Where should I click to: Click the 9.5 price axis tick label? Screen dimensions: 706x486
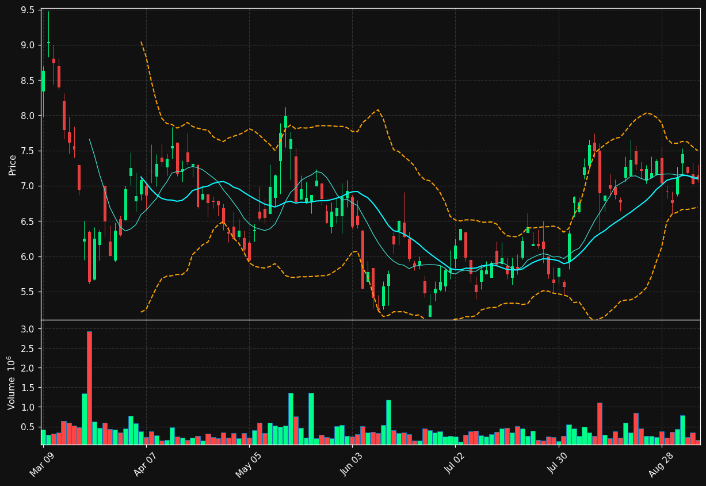coord(29,10)
